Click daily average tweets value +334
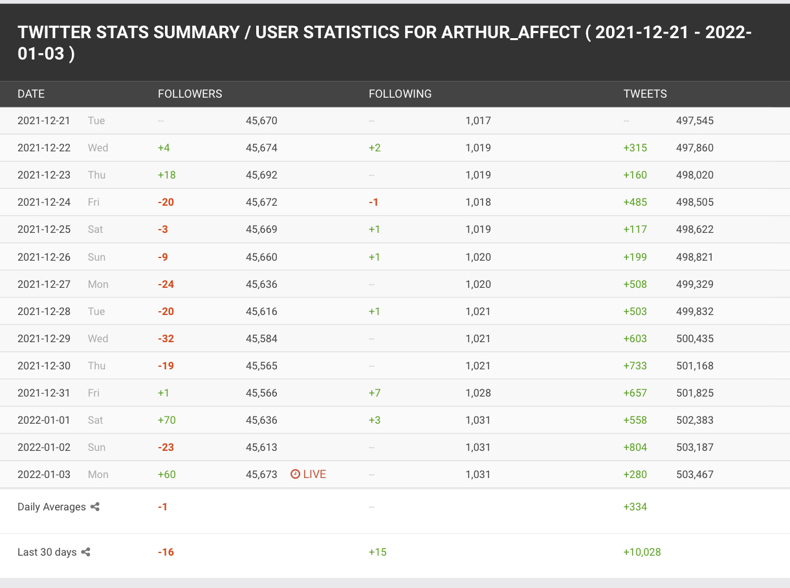790x588 pixels. [635, 507]
